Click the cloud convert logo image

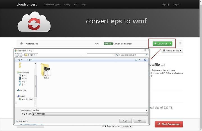(34, 22)
